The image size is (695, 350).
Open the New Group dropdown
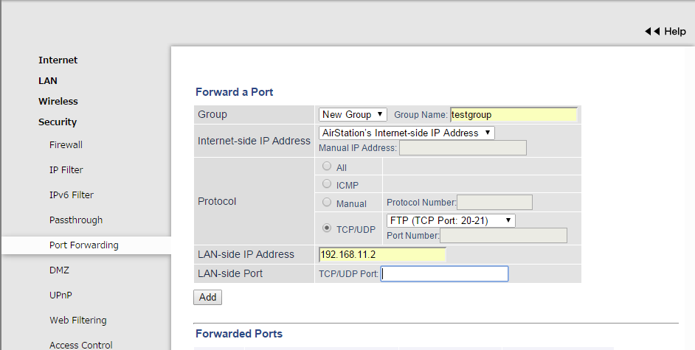tap(353, 114)
